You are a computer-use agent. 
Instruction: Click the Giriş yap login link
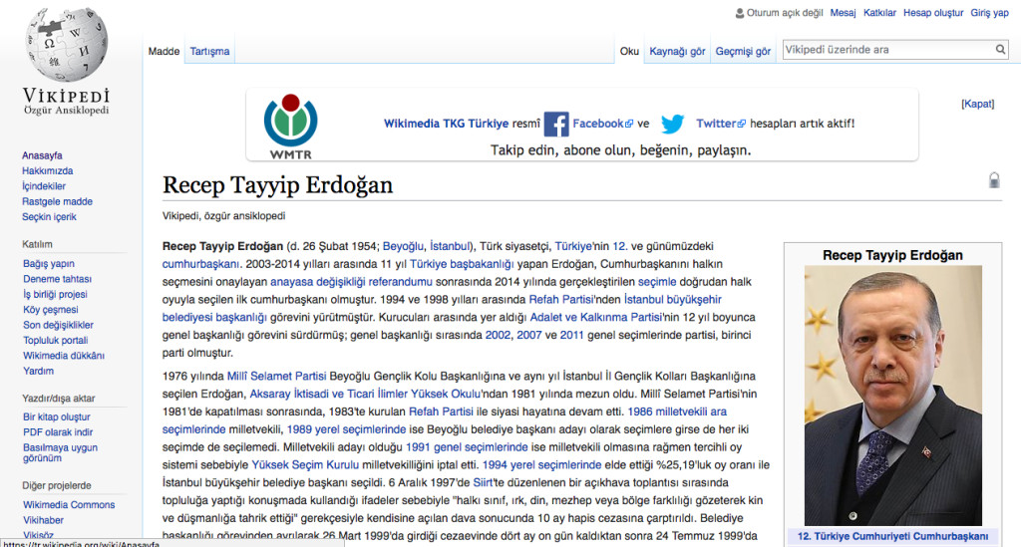[x=990, y=13]
